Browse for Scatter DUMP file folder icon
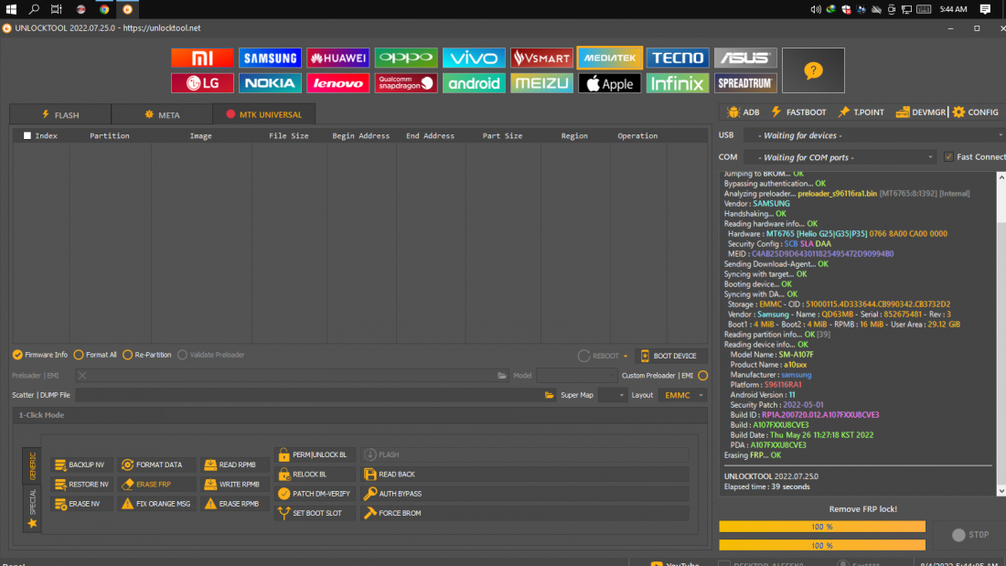This screenshot has height=566, width=1006. point(550,395)
